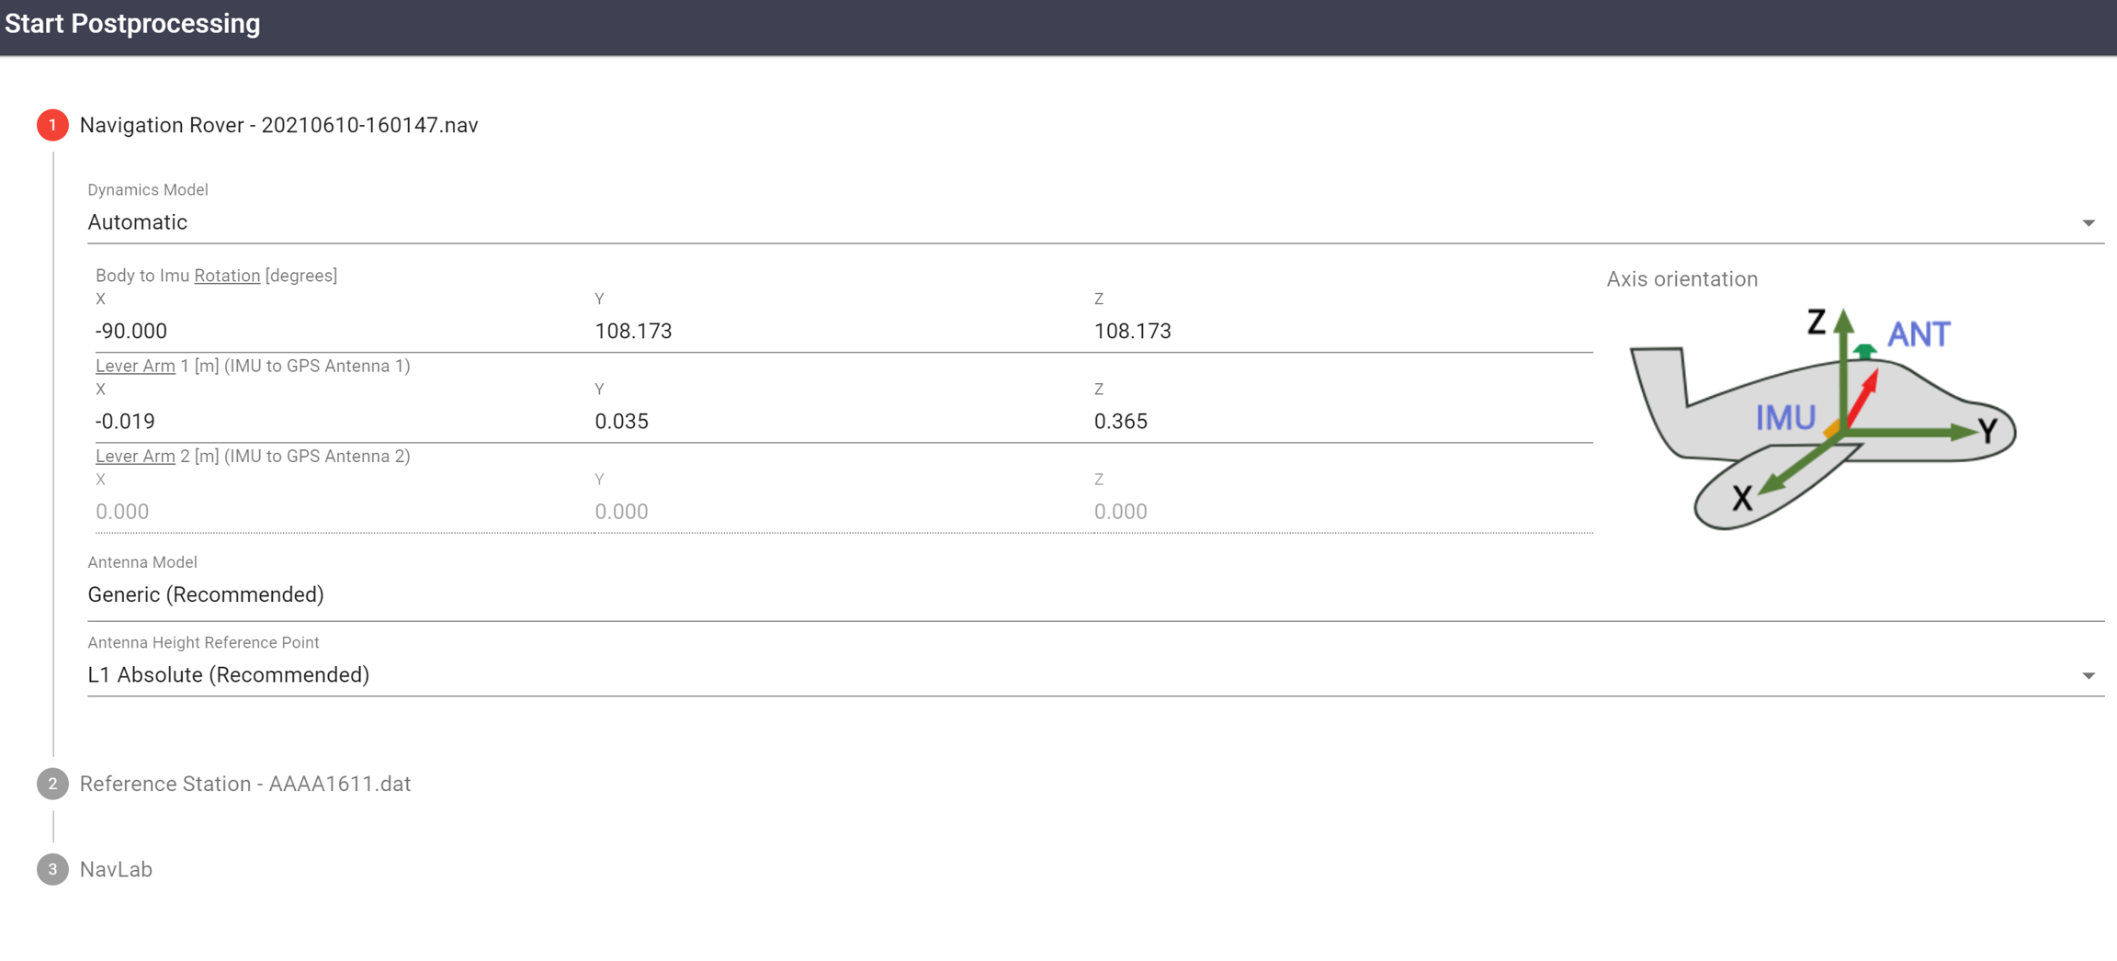Click Lever Arm 2 underlined link
This screenshot has width=2117, height=961.
coord(135,456)
